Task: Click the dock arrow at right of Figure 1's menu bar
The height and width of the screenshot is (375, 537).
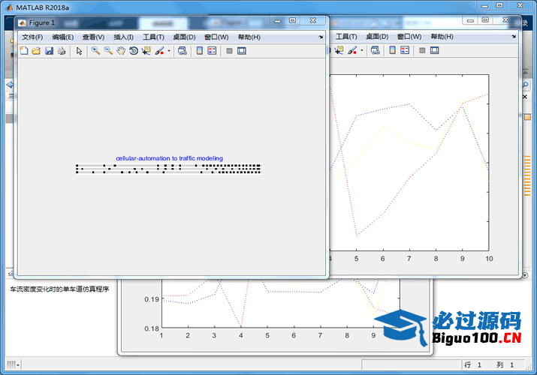Action: click(321, 37)
